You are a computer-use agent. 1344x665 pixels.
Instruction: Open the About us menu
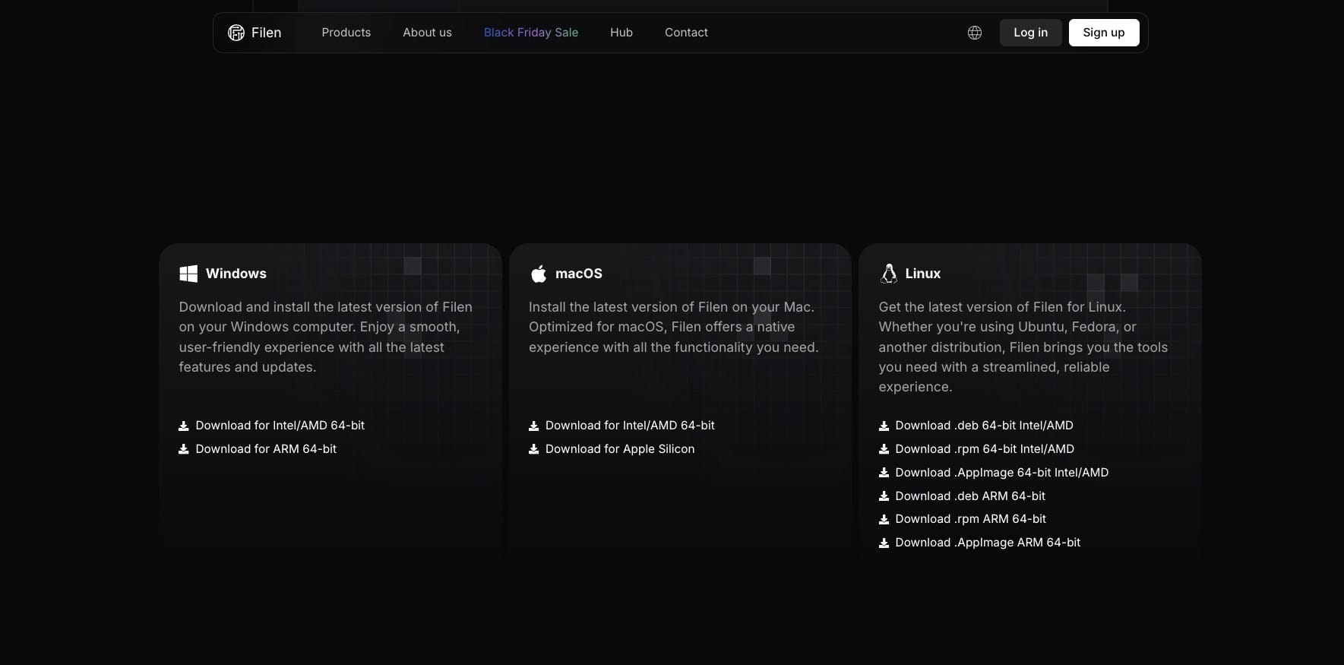point(427,33)
